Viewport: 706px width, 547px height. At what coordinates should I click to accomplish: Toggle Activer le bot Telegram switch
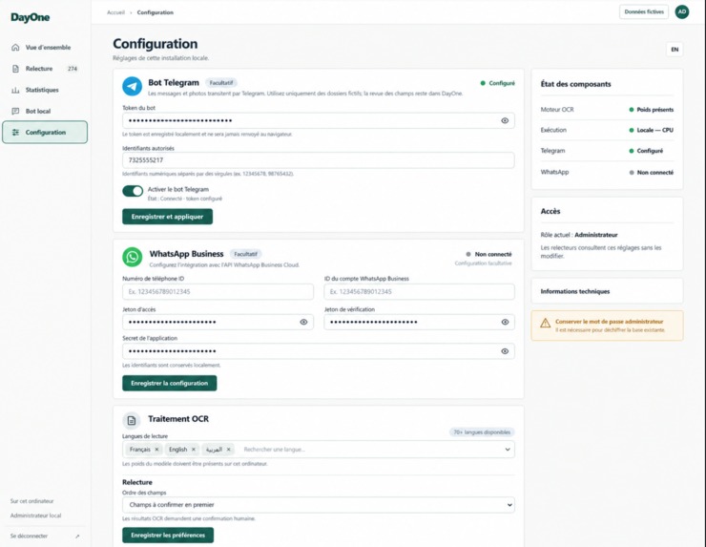click(133, 191)
